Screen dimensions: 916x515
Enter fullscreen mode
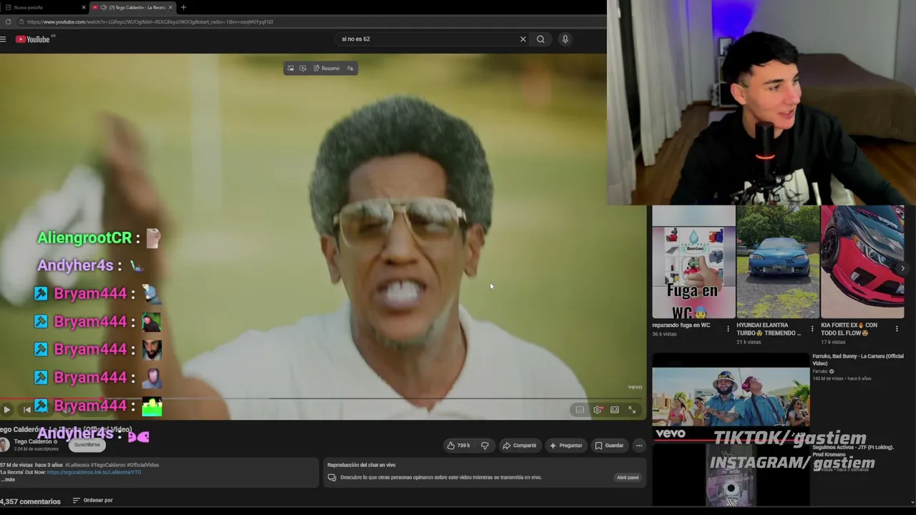coord(632,410)
